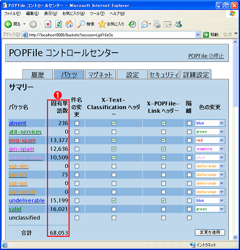This screenshot has width=240, height=250.
Task: Open the sql-spt bucket link
Action: click(18, 183)
